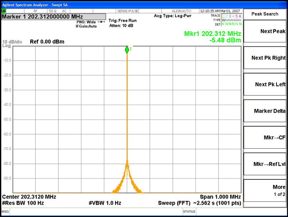Screen dimensions: 288x217
Task: Select trace number 4 indicator
Action: [x=233, y=16]
